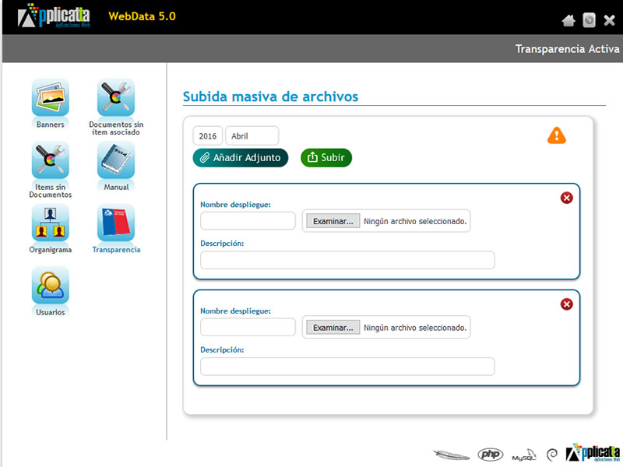Open the Manual book icon
This screenshot has width=623, height=467.
(x=116, y=161)
